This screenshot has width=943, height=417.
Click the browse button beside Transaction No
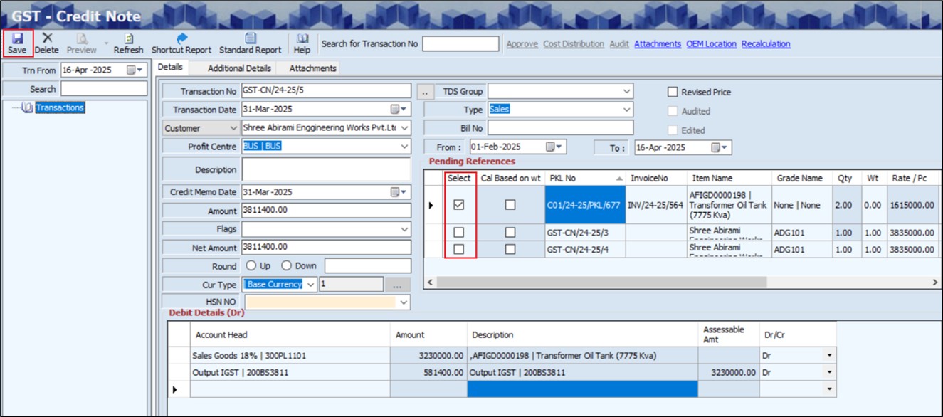click(424, 92)
